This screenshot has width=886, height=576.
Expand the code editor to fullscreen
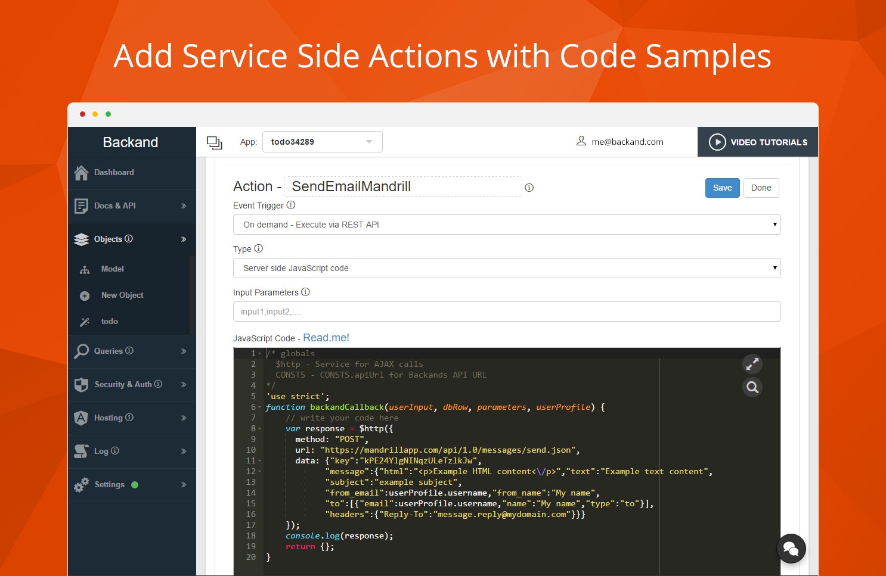[x=752, y=363]
